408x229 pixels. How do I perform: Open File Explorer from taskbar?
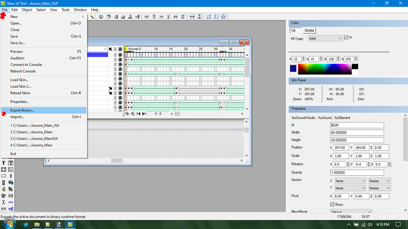pyautogui.click(x=37, y=225)
